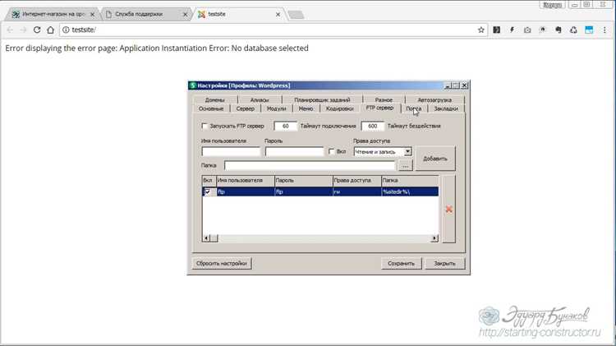Open the Chrome three-dot menu
Screen dimensions: 616x346
click(x=605, y=30)
